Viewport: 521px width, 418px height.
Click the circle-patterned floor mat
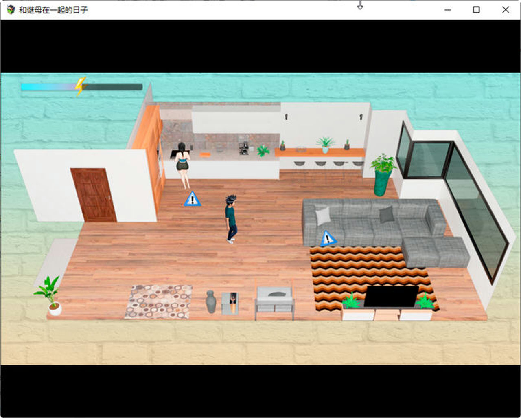pyautogui.click(x=159, y=301)
